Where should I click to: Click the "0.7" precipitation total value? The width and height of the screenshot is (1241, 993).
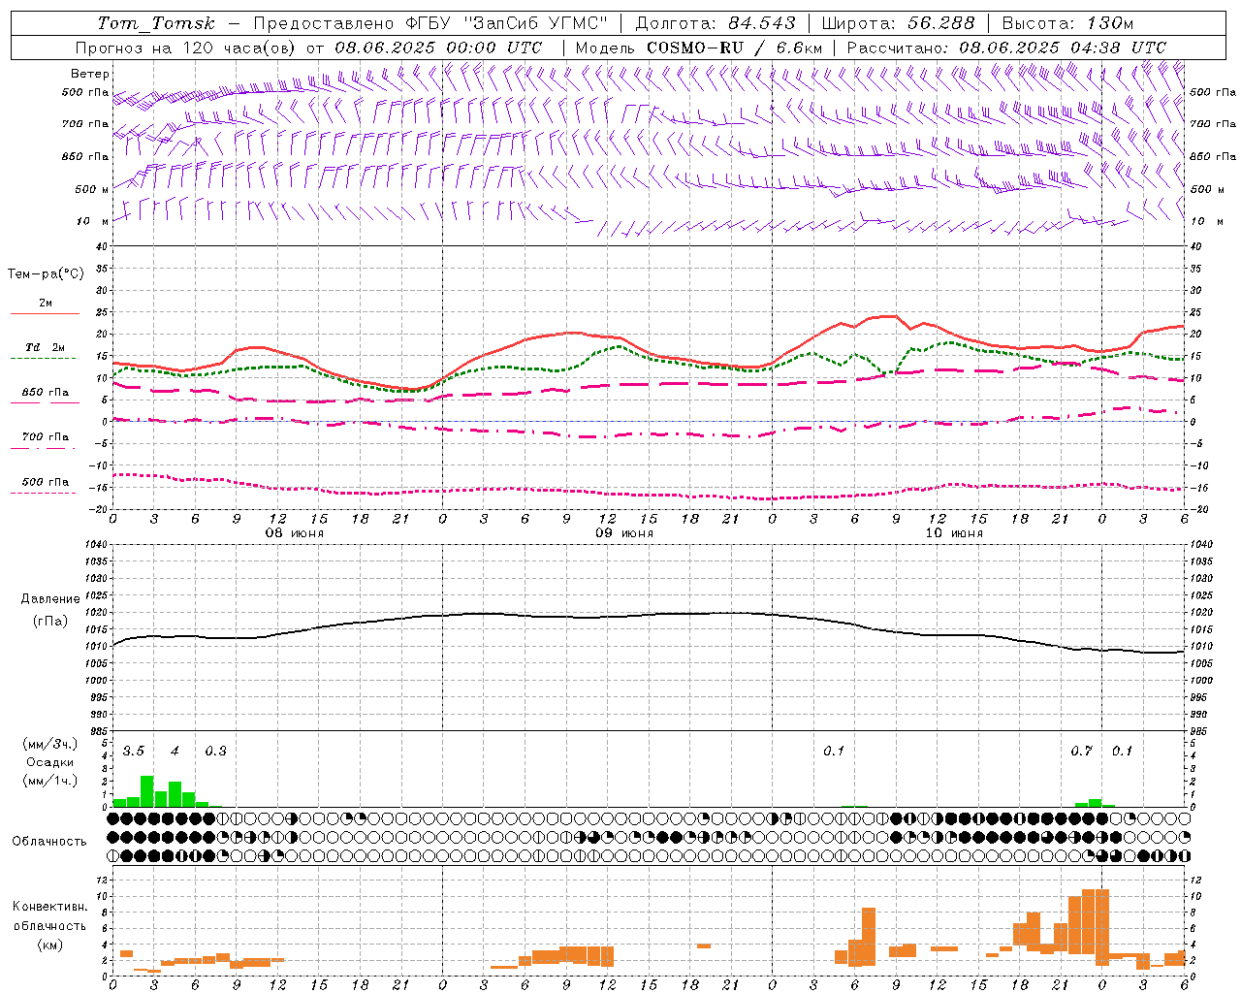point(1081,751)
